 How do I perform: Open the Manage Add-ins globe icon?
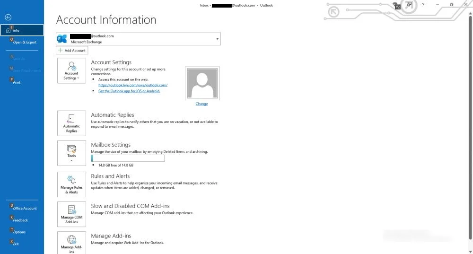point(71,239)
